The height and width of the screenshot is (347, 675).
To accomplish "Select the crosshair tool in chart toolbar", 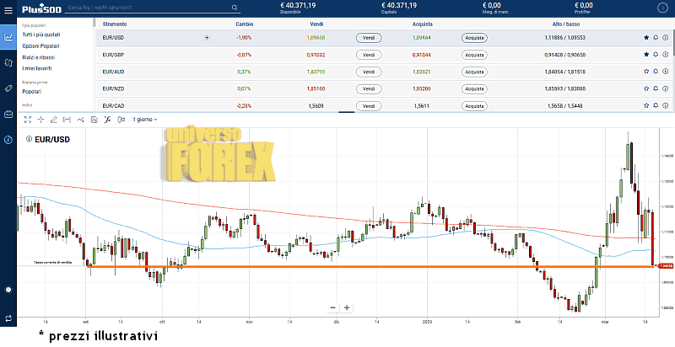I will [x=40, y=120].
